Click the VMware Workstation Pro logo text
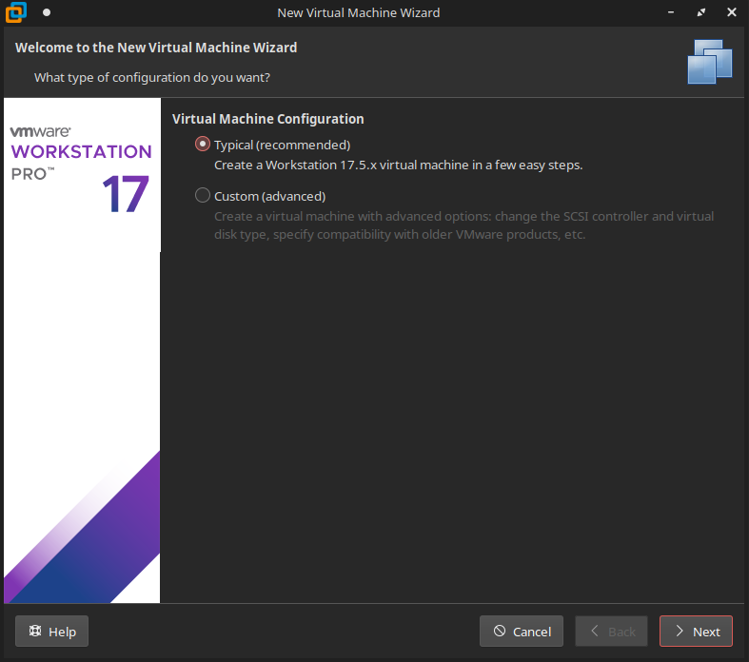749x662 pixels. pos(81,152)
